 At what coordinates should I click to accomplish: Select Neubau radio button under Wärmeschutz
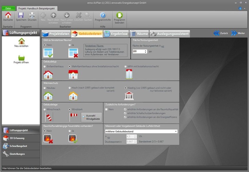click(45, 88)
